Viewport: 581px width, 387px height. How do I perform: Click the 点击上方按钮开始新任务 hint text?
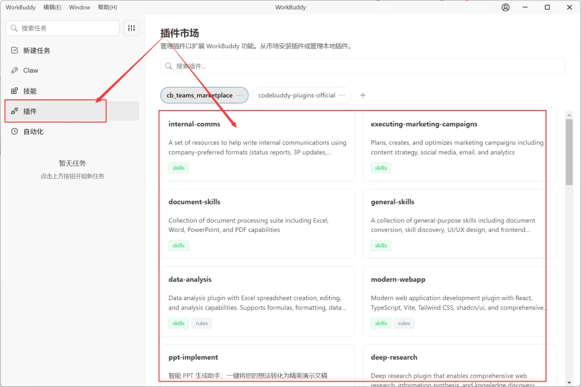[x=72, y=176]
